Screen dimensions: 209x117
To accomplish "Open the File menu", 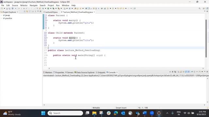I will tap(3, 6).
